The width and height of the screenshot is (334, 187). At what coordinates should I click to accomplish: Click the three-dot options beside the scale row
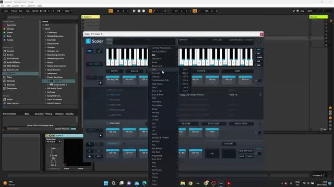[x=260, y=95]
